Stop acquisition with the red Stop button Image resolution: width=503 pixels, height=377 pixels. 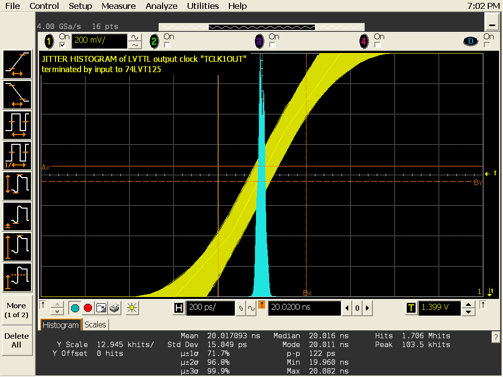[88, 308]
